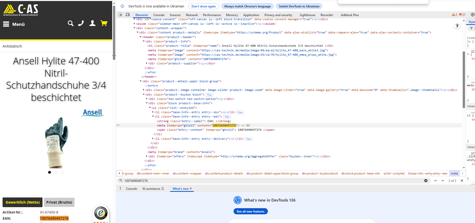Viewport: 475px width, 223px height.
Task: Expand the li entry--delivery node
Action: point(153,139)
